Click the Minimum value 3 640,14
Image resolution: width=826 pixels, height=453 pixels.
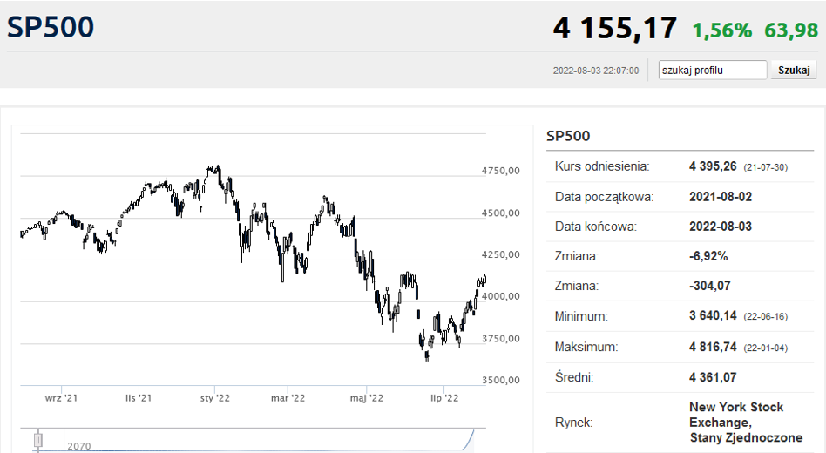click(x=713, y=316)
